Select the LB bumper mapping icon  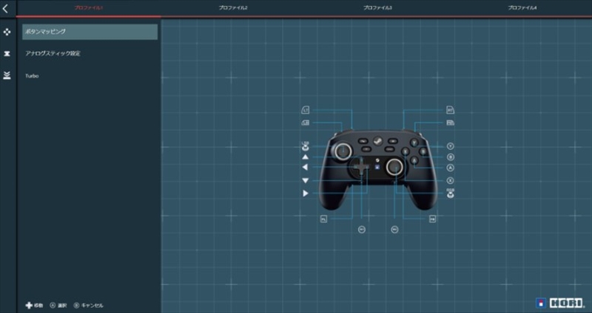point(306,123)
